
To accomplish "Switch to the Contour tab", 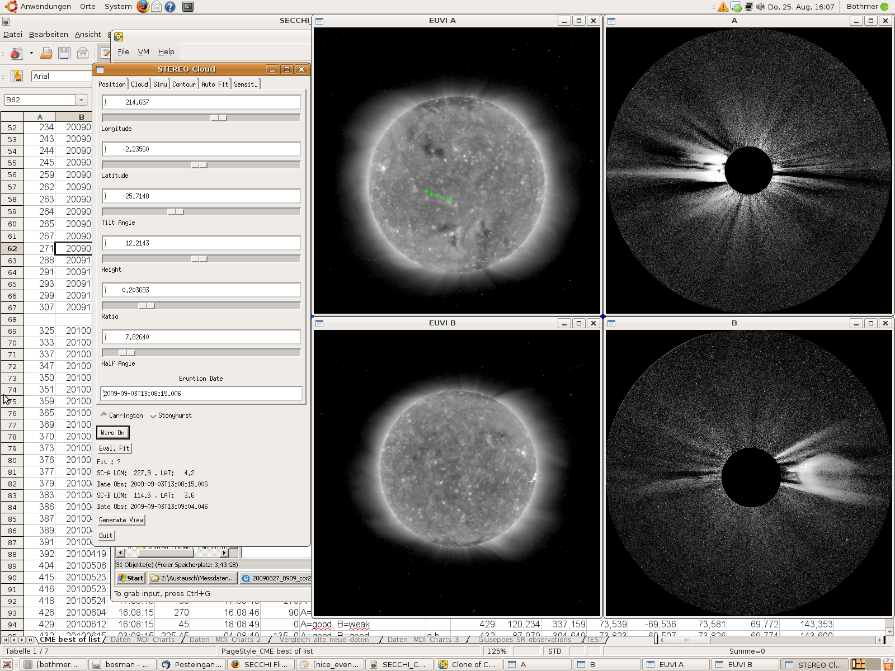I will (184, 84).
